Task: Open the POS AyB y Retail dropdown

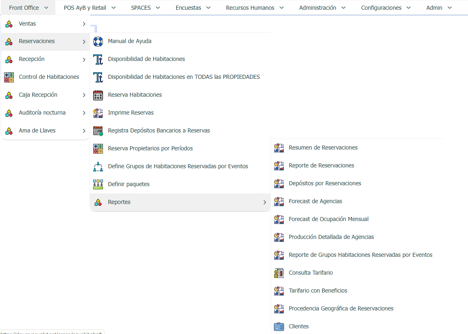Action: coord(90,8)
